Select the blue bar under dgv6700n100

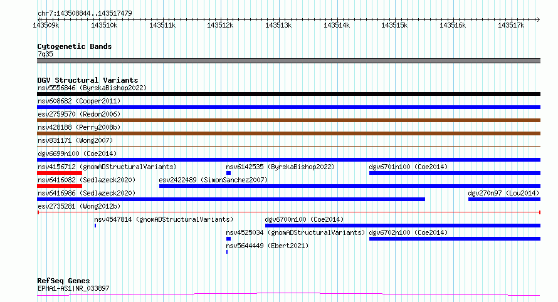[403, 226]
